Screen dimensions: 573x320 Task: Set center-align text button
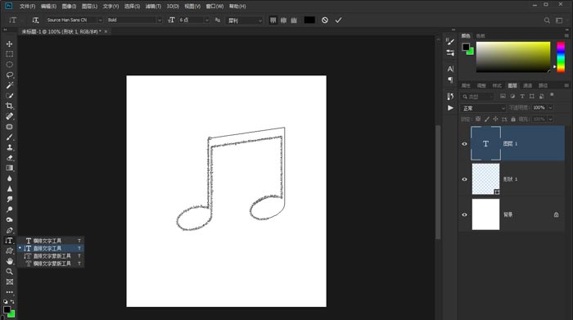coord(283,20)
